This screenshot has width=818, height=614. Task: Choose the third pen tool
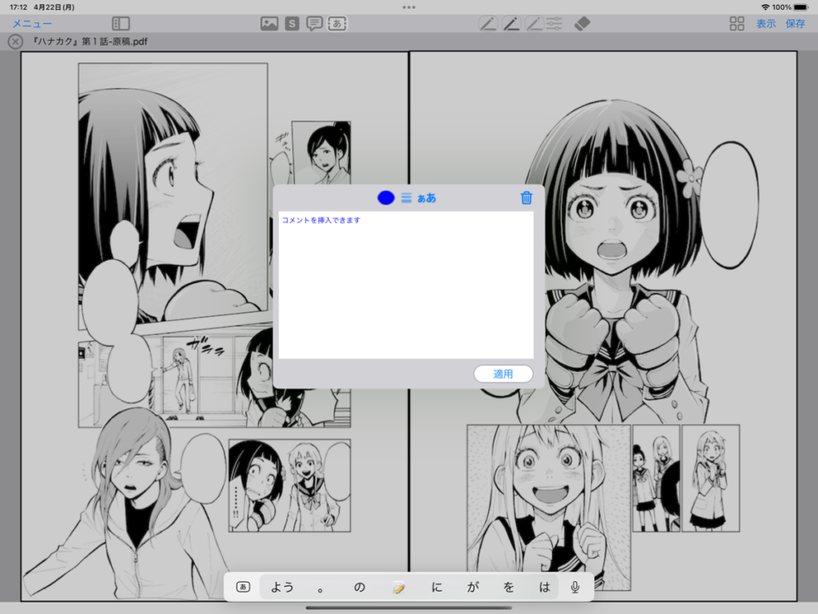[534, 23]
